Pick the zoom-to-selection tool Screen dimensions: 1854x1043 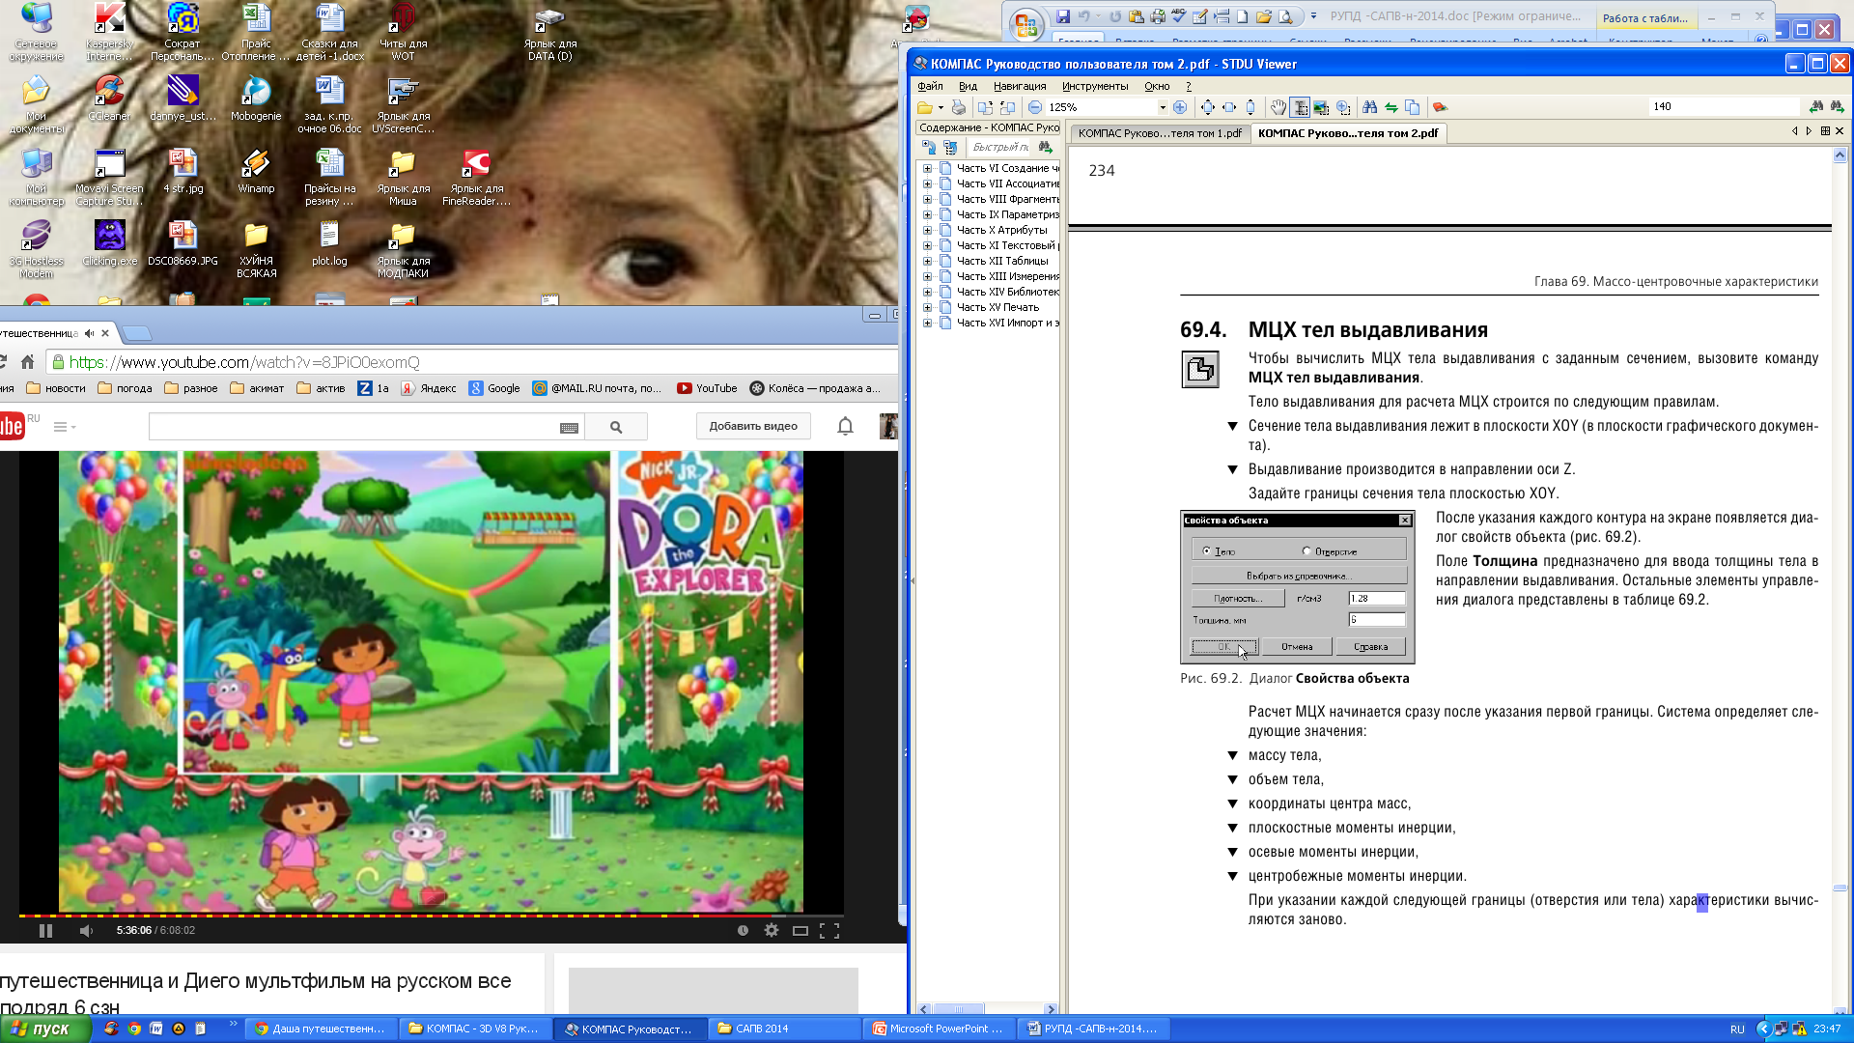pos(1343,107)
